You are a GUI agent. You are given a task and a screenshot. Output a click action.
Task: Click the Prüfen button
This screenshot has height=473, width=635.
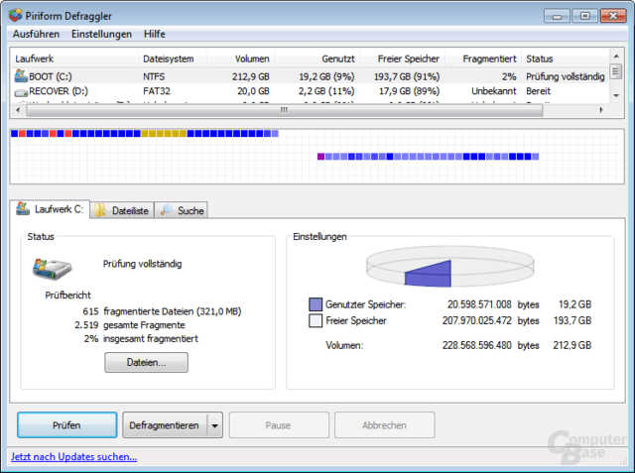pos(66,425)
